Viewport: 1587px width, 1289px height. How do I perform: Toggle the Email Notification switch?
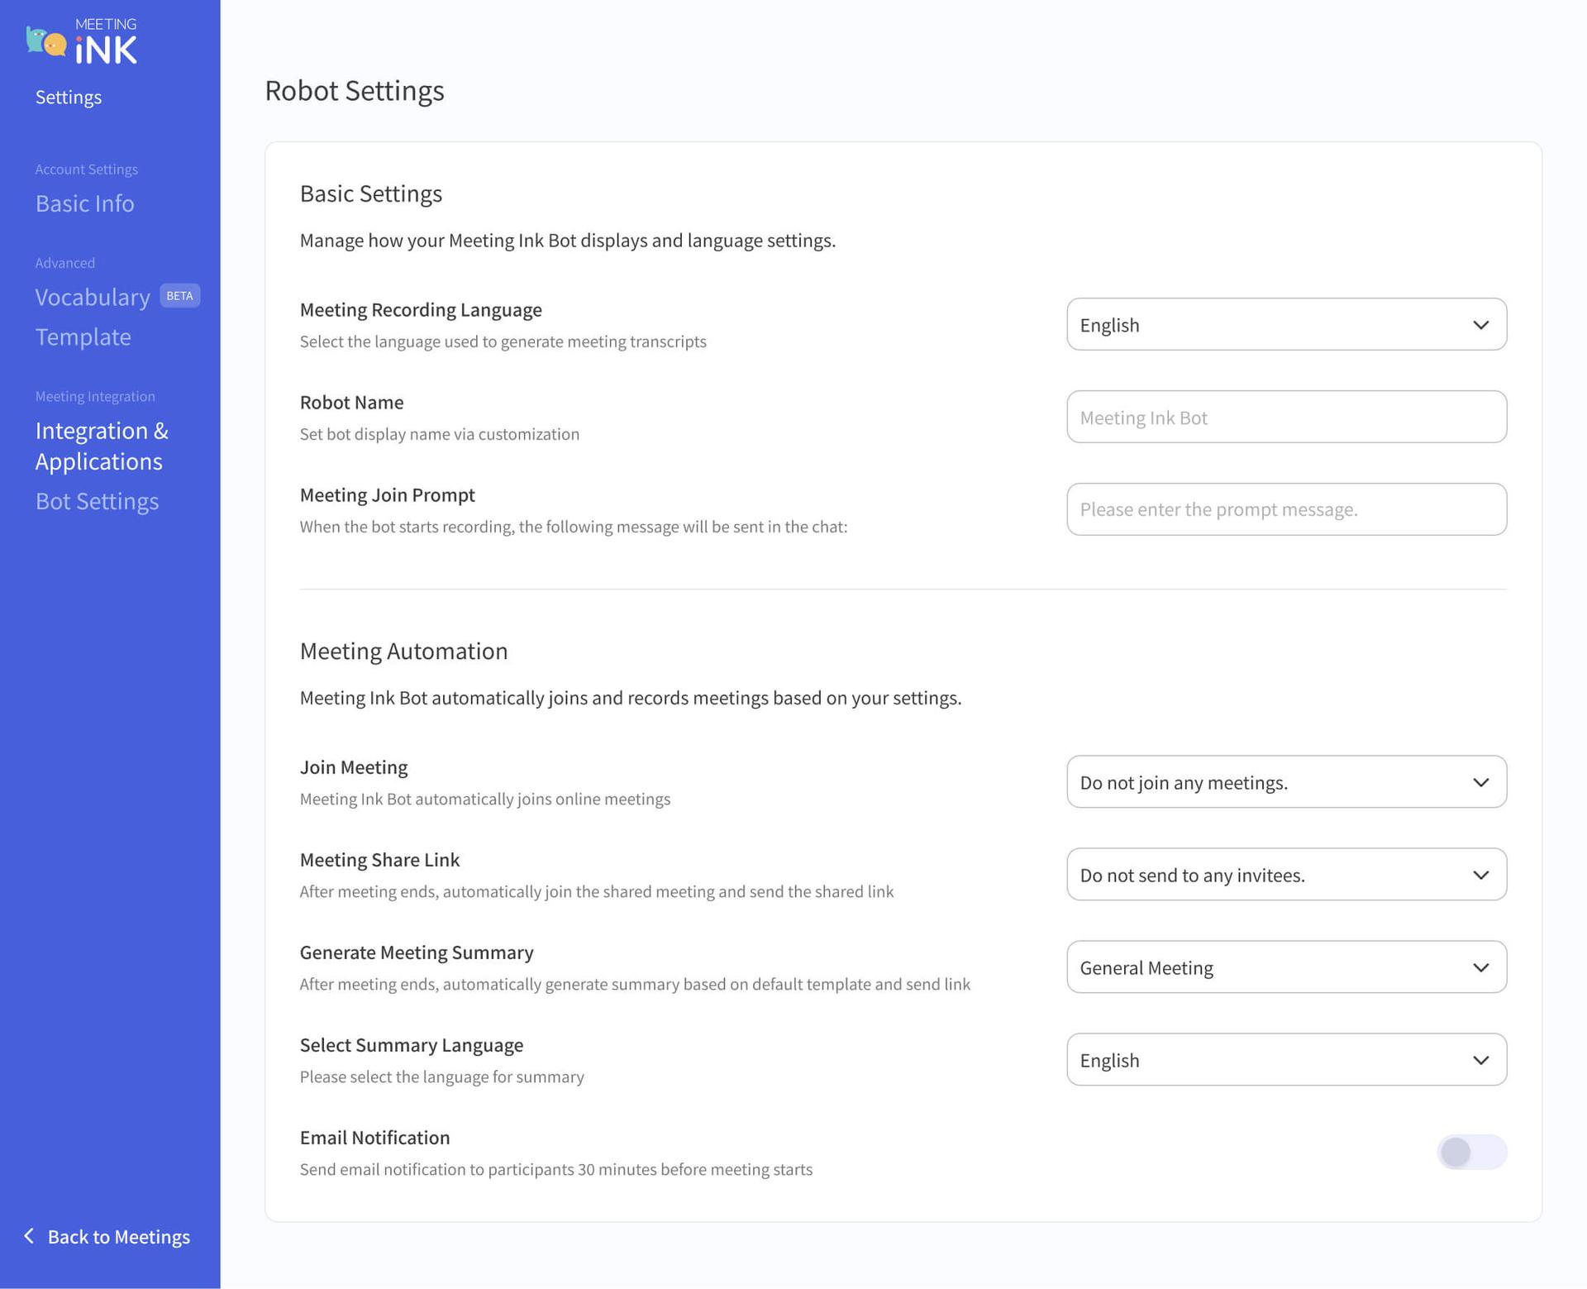[x=1470, y=1152]
